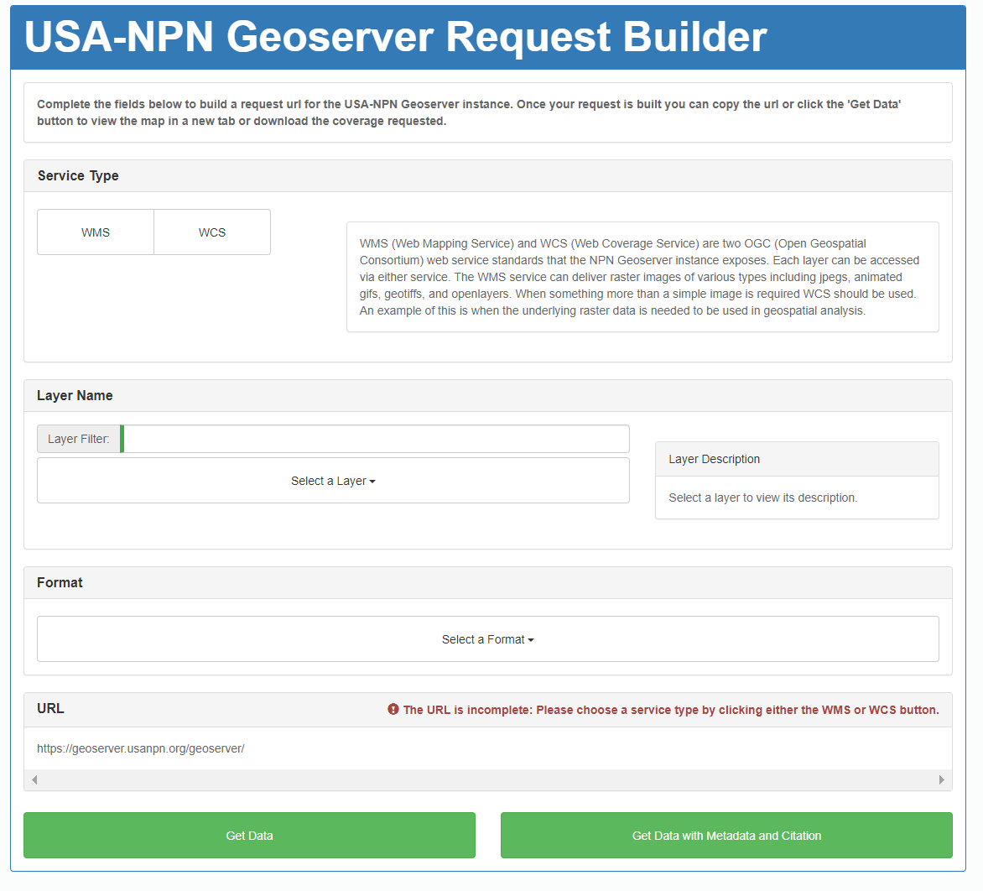The height and width of the screenshot is (891, 983).
Task: Click the URL is incomplete error message
Action: click(x=670, y=710)
